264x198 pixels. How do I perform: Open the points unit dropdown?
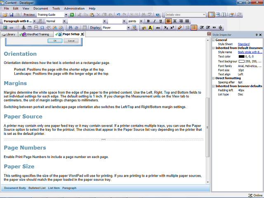pos(141,21)
